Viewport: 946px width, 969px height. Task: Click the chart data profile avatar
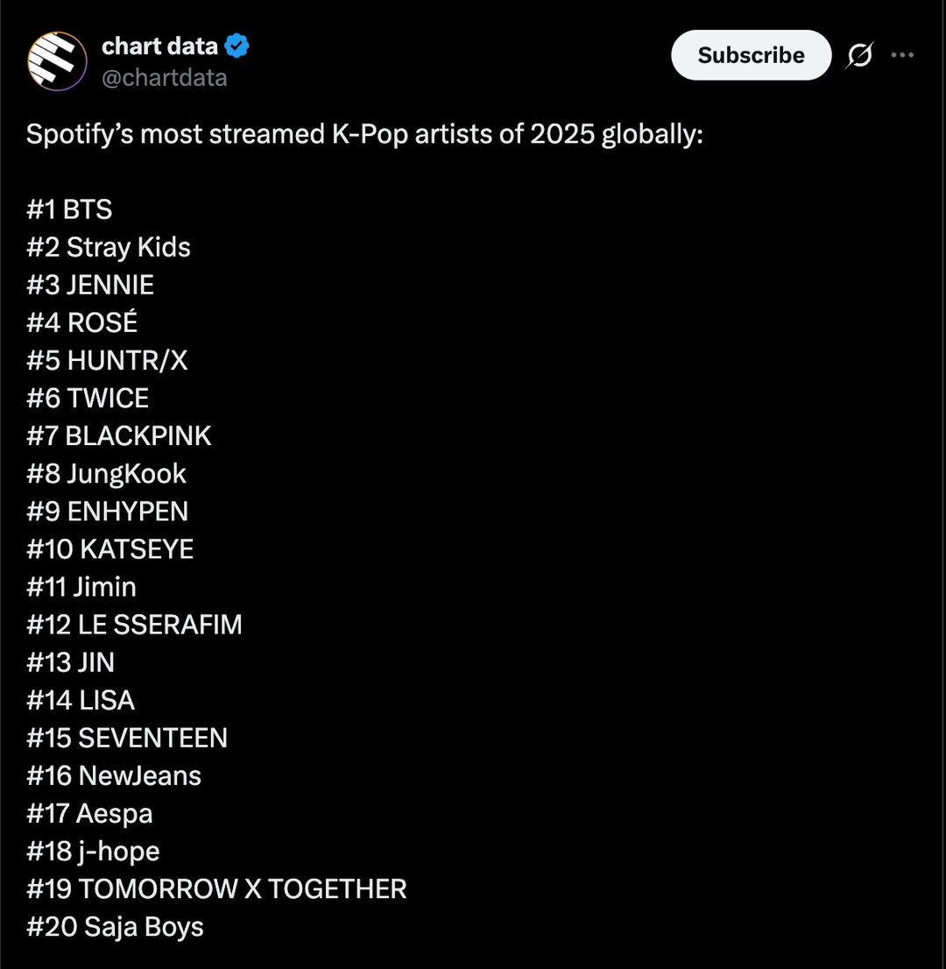[57, 60]
